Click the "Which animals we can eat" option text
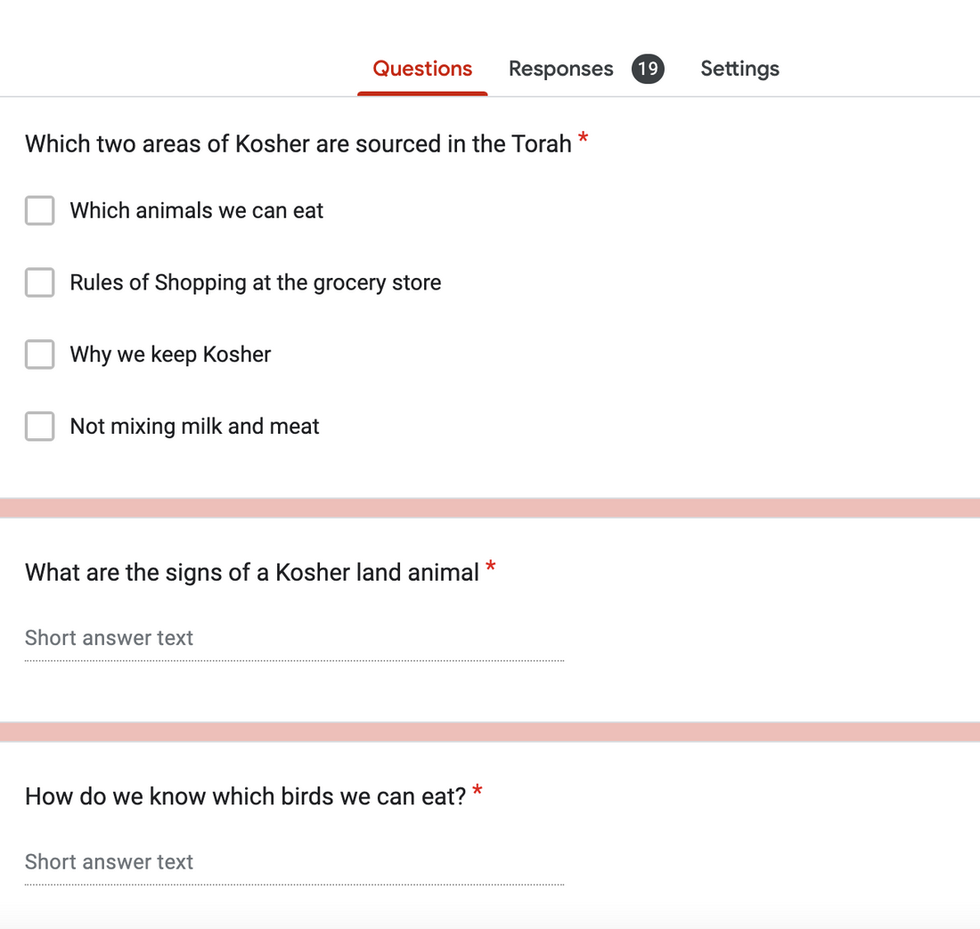980x929 pixels. point(197,211)
